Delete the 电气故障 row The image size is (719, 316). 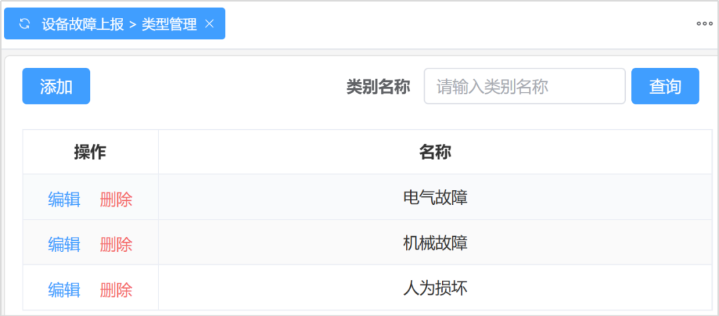coord(116,199)
